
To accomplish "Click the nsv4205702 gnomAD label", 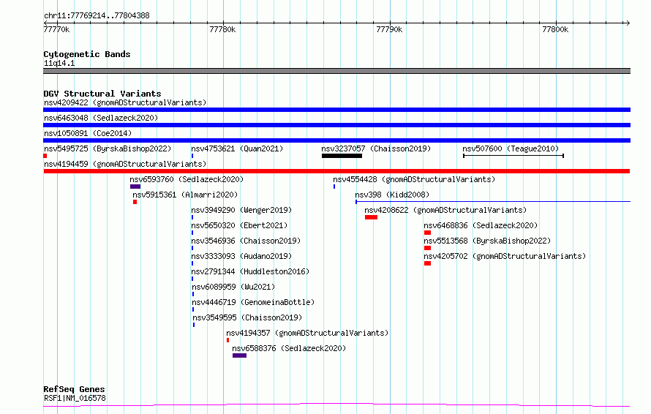I will [x=505, y=256].
